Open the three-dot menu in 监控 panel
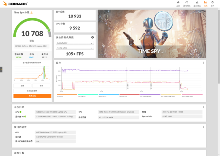220x156 pixels. point(203,63)
